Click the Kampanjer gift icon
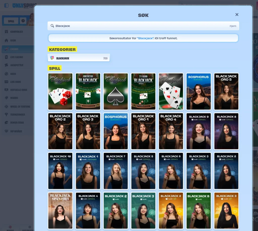The image size is (258, 231). [x=6, y=32]
